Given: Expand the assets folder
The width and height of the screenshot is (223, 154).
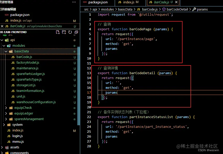Looking at the screenshot, I should coord(2,147).
